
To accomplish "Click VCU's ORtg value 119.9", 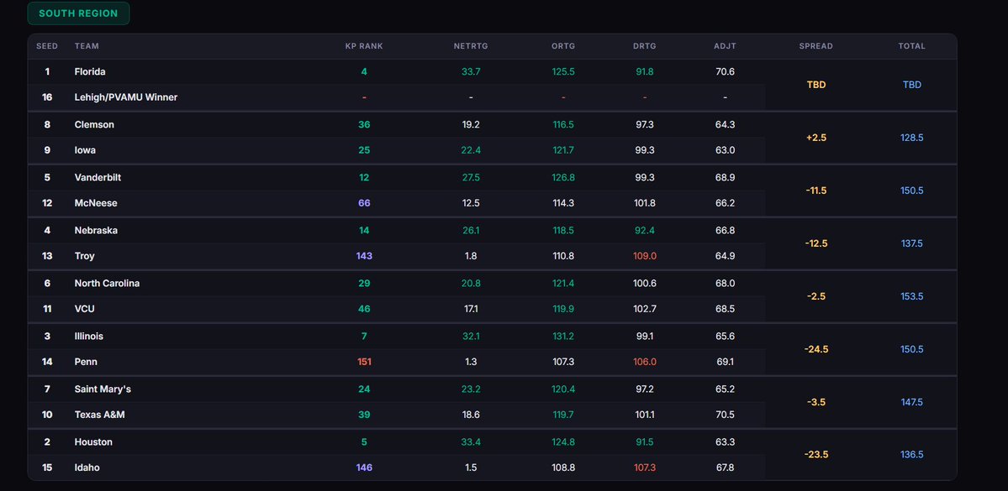I will click(x=563, y=309).
